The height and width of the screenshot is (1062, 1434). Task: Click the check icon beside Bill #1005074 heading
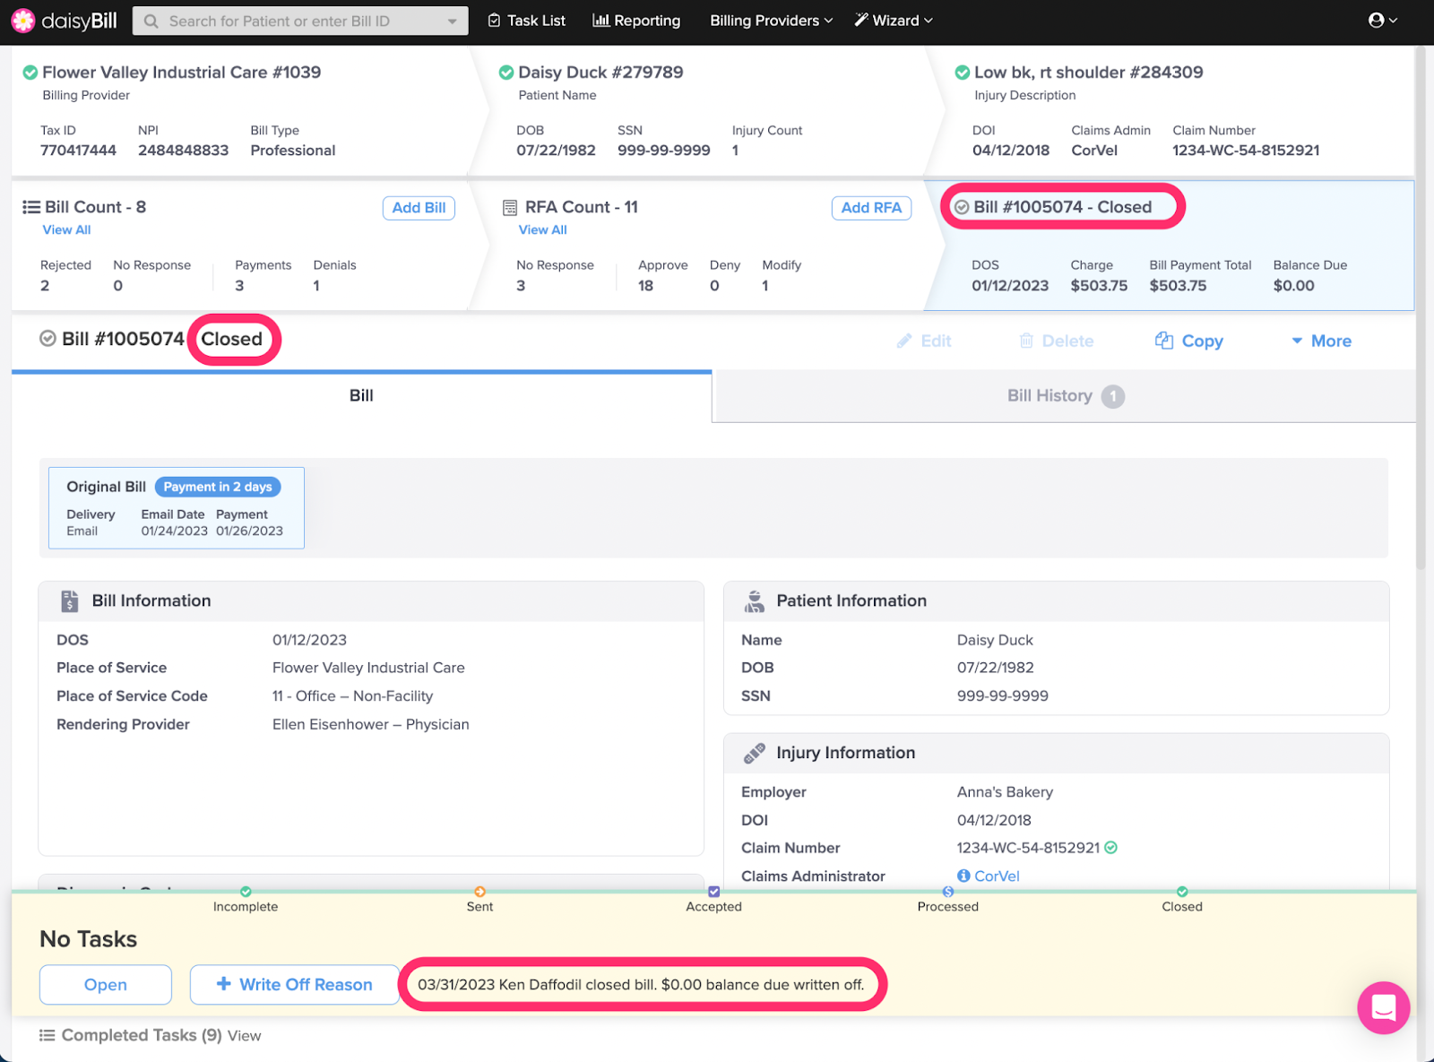tap(48, 339)
